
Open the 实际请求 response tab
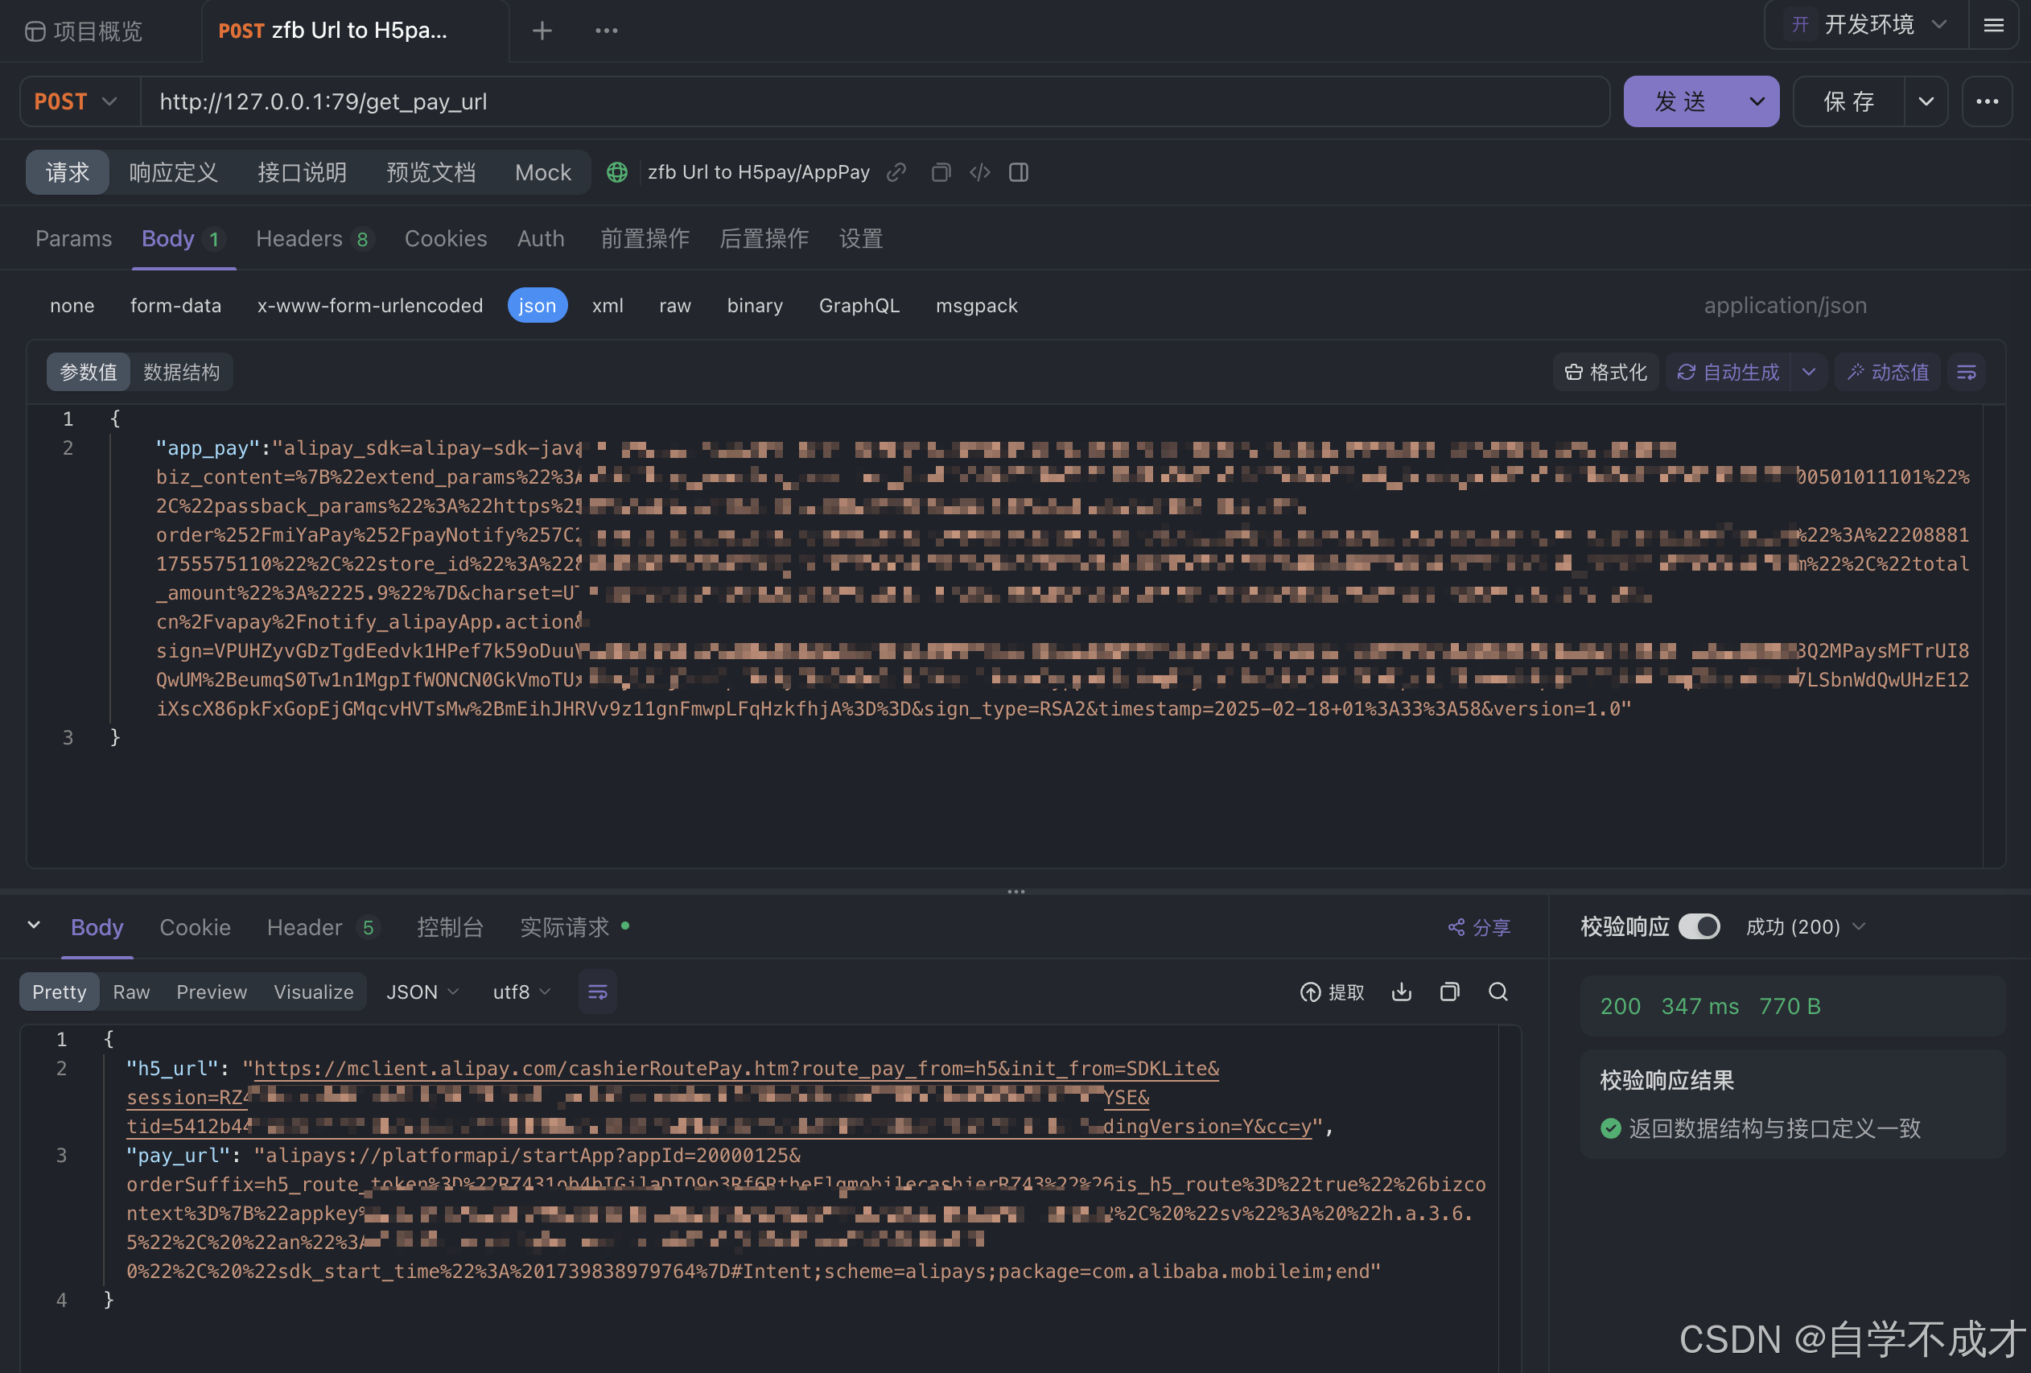(565, 927)
